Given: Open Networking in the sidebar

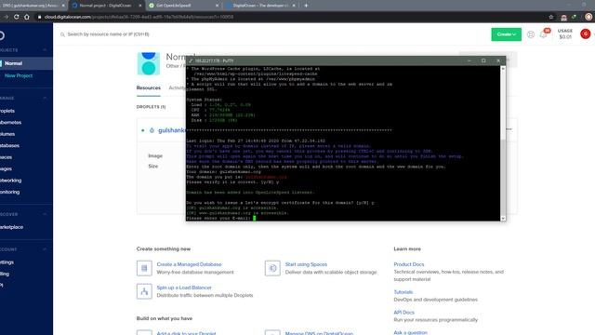Looking at the screenshot, I should point(10,181).
